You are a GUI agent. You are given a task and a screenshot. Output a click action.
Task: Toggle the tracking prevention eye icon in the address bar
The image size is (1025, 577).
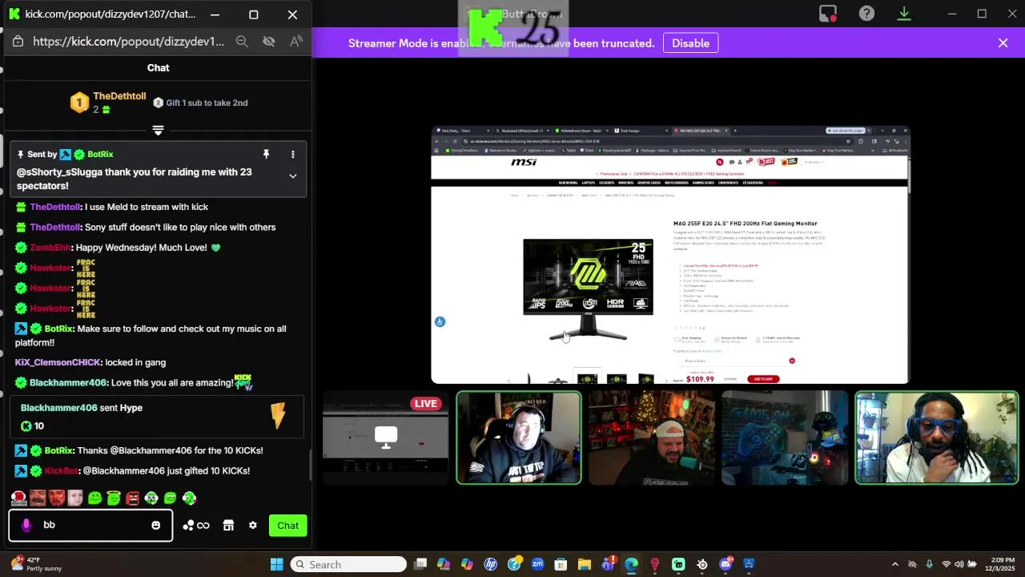(269, 42)
